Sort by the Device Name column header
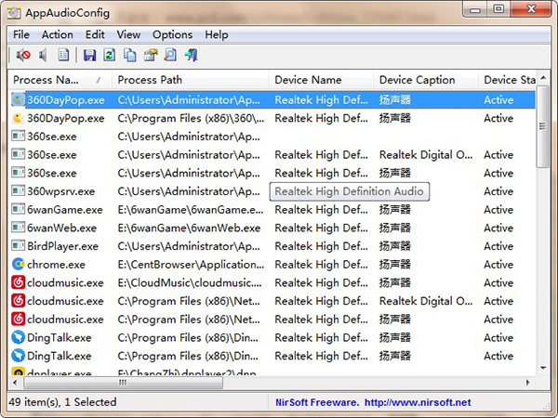This screenshot has width=558, height=418. pyautogui.click(x=322, y=80)
